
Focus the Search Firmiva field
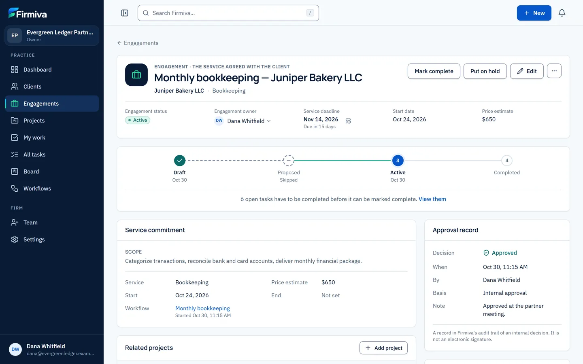228,13
